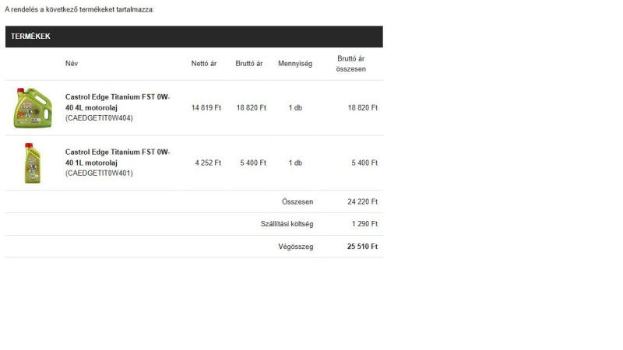623x350 pixels.
Task: Select the product code (CAEDGETIT0W404)
Action: (99, 118)
